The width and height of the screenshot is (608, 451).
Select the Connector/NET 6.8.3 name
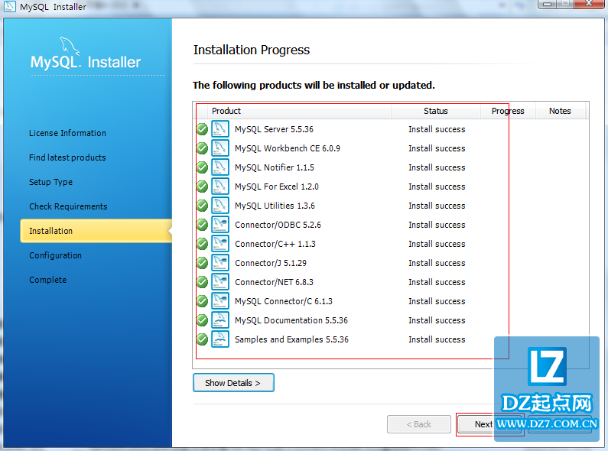click(x=274, y=282)
